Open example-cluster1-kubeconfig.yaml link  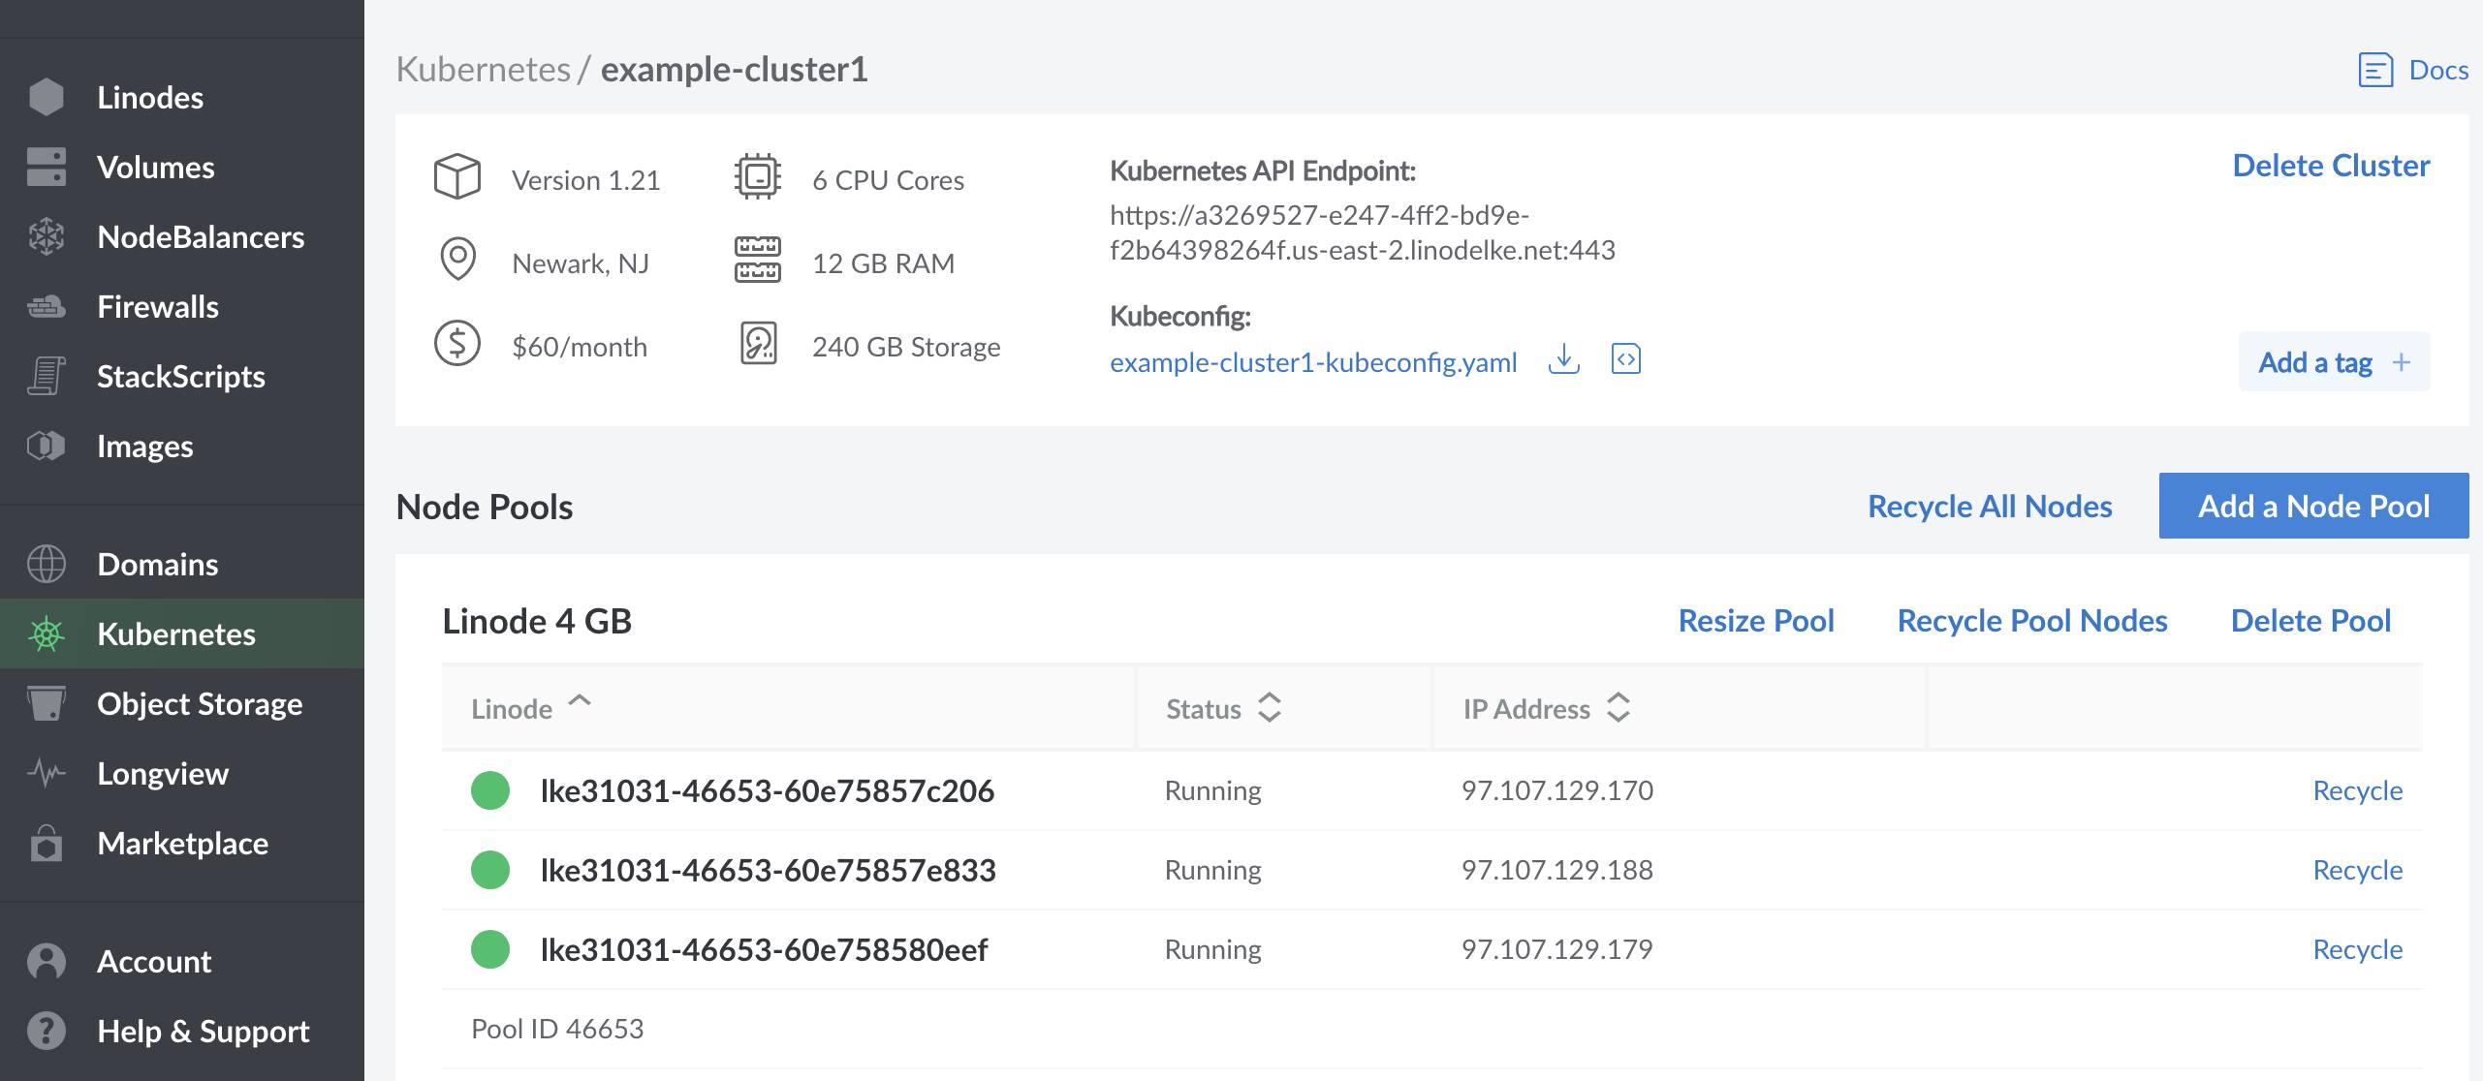(1313, 361)
